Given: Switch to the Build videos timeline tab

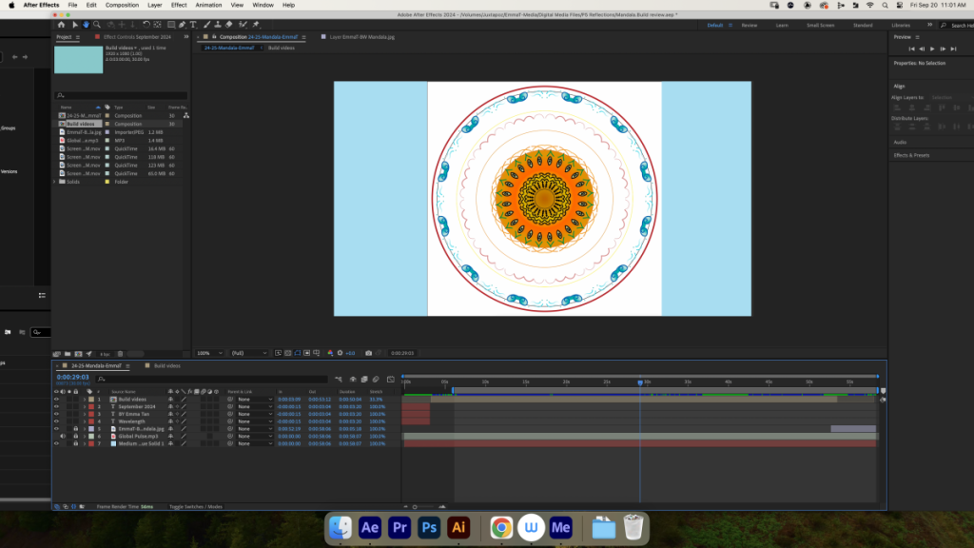Looking at the screenshot, I should pyautogui.click(x=166, y=366).
